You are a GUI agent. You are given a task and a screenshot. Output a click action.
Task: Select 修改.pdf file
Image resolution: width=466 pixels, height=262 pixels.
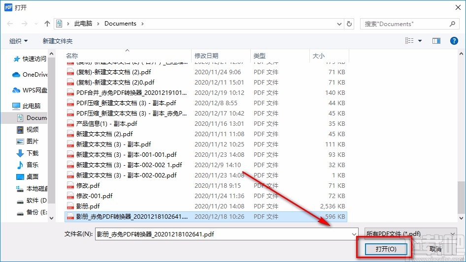click(x=205, y=185)
